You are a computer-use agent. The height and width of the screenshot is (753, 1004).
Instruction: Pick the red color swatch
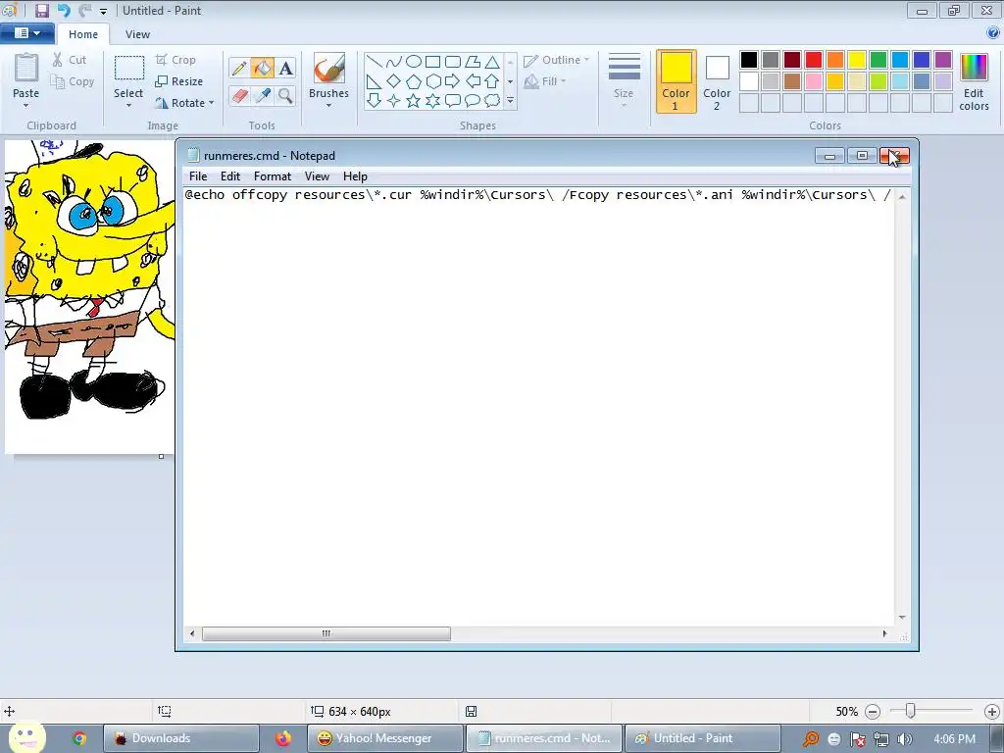coord(814,60)
